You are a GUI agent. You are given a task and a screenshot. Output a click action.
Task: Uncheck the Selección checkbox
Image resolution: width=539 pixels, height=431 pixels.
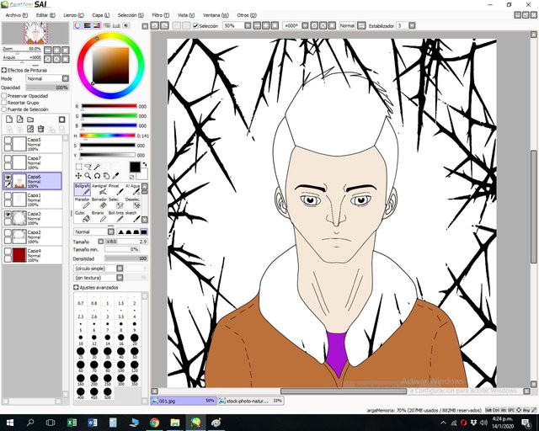195,26
